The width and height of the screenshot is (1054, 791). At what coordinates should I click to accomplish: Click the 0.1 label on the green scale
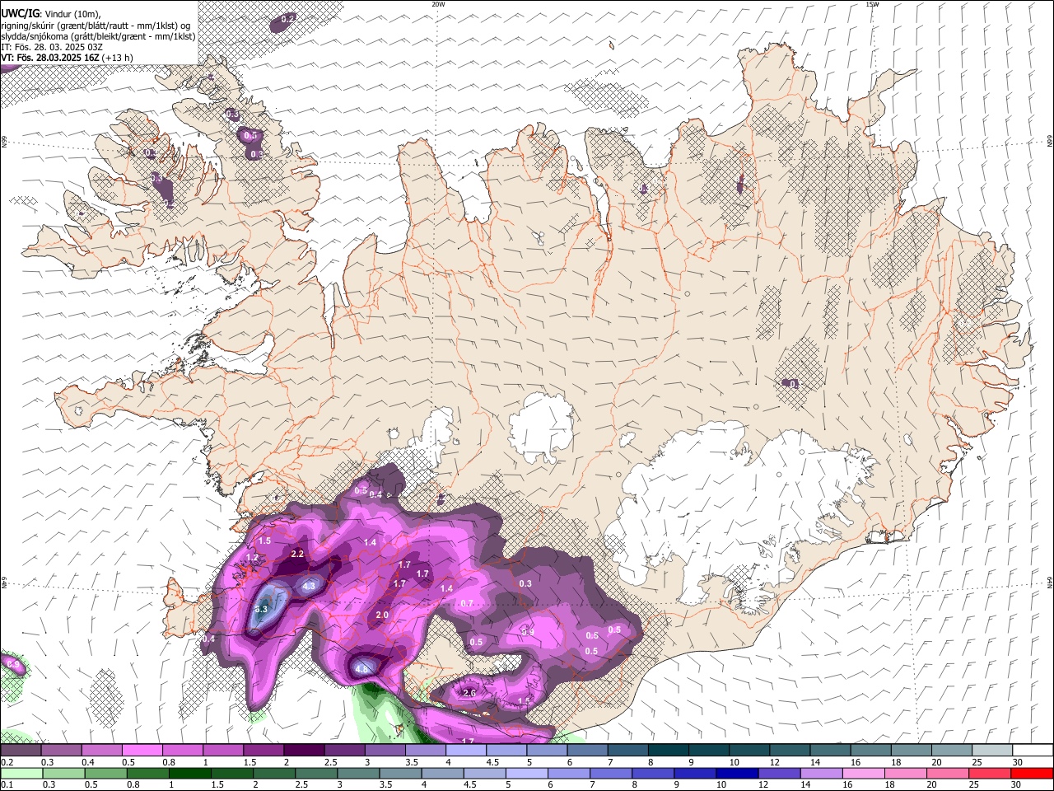coord(7,785)
